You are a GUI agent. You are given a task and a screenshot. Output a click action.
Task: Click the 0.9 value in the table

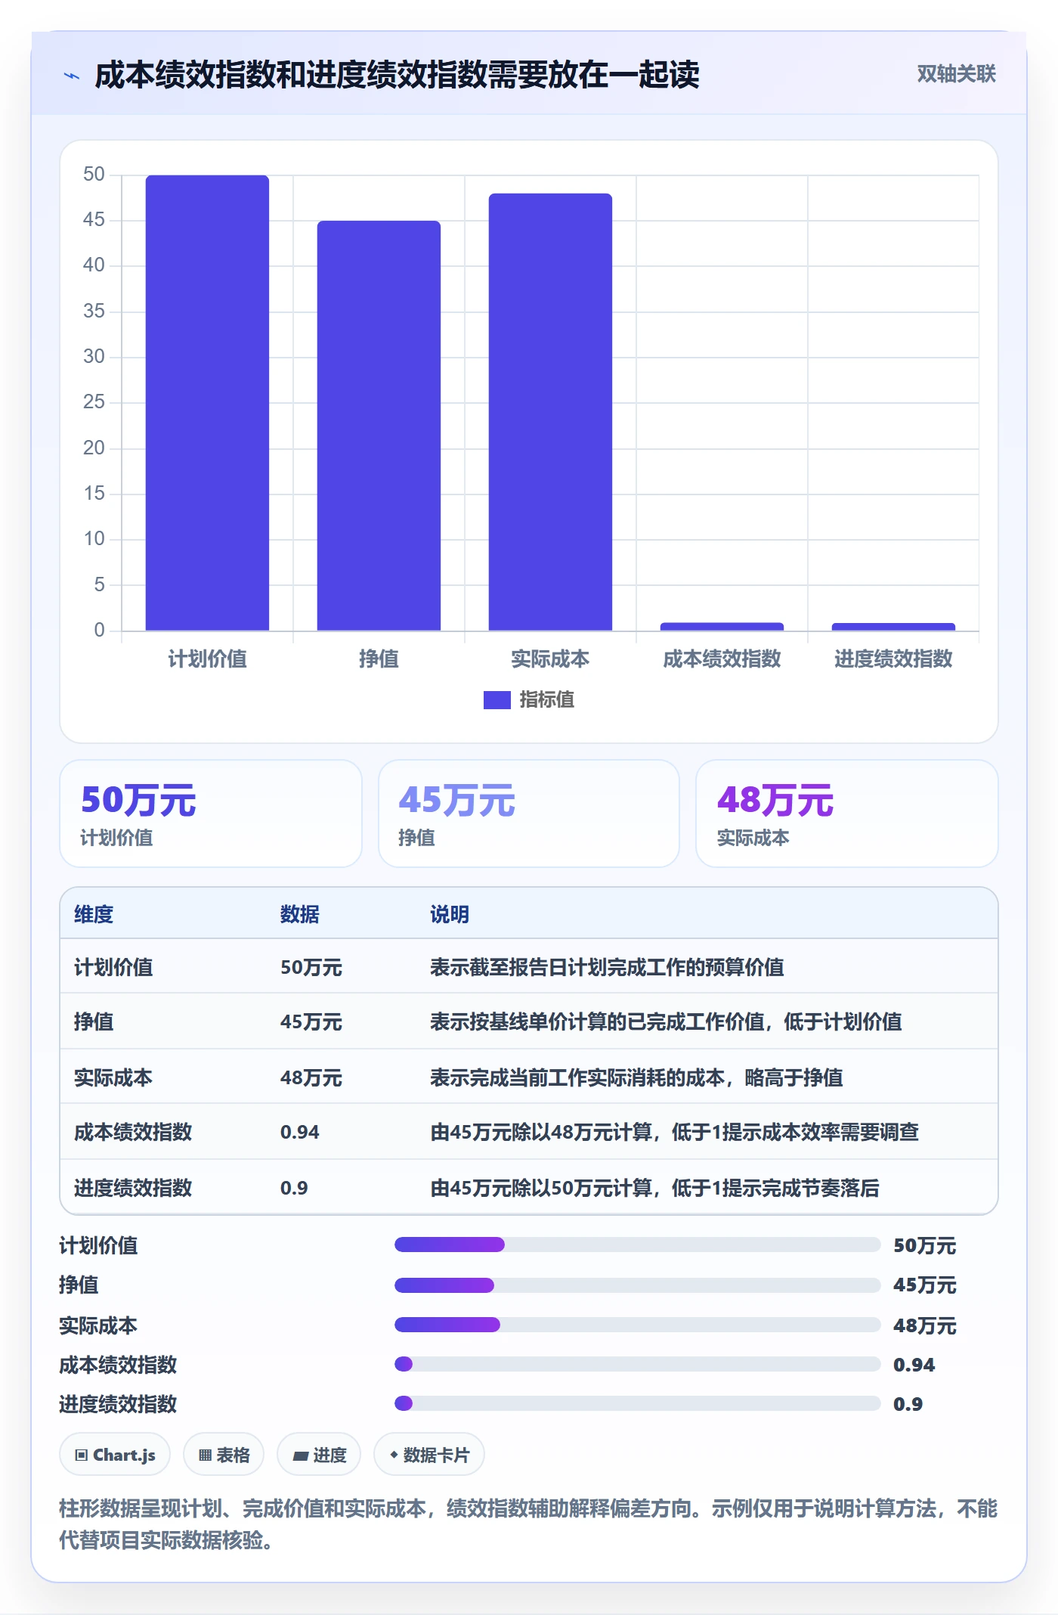coord(294,1188)
